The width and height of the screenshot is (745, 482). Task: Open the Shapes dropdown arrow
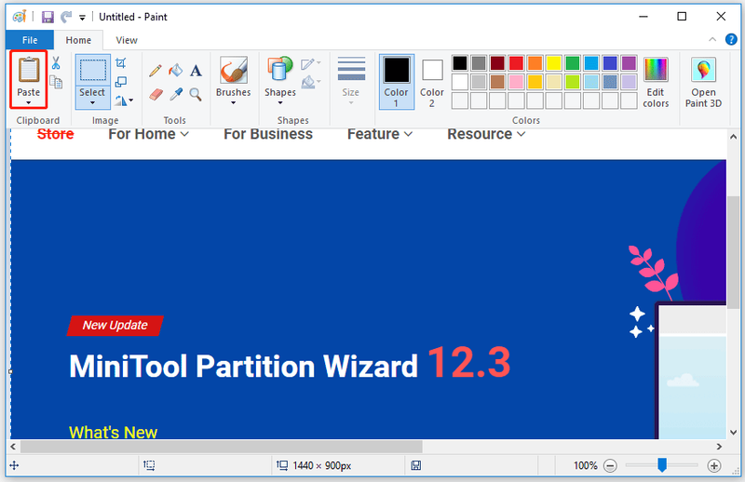click(x=280, y=102)
